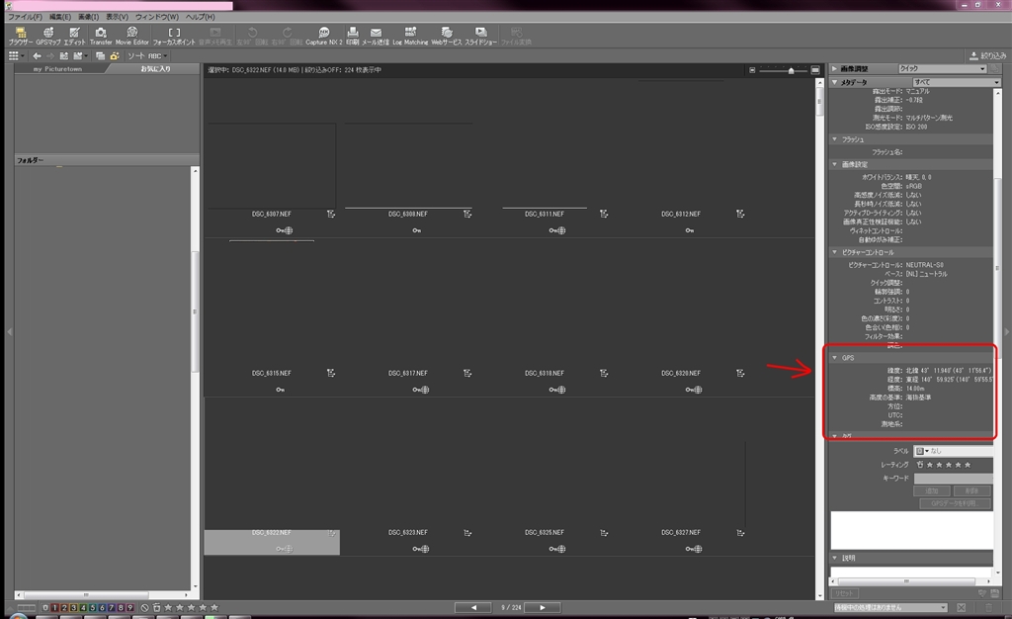
Task: Filter by first star in bottom bar
Action: click(168, 607)
